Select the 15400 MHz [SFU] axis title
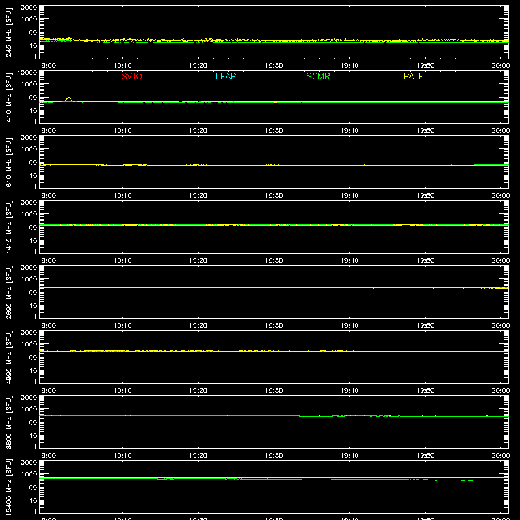520x520 pixels. point(8,487)
